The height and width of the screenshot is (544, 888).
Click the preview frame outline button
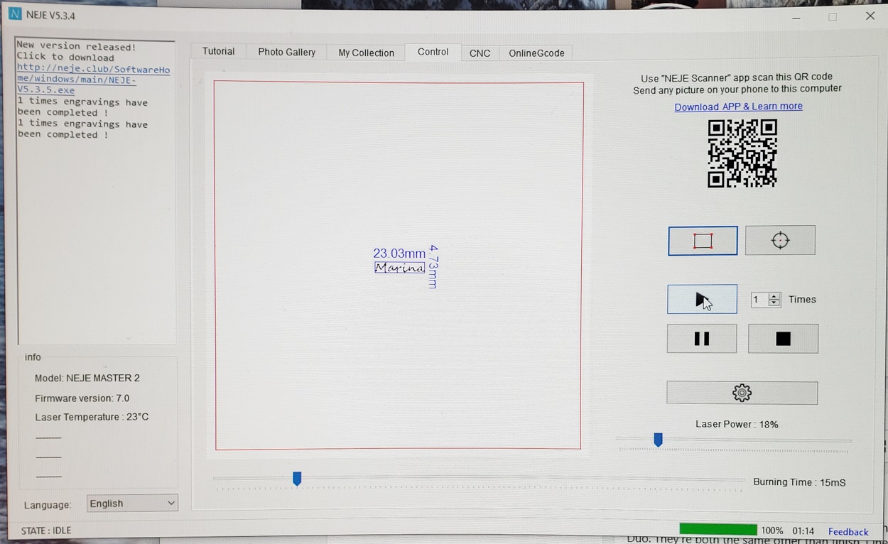[x=703, y=241]
